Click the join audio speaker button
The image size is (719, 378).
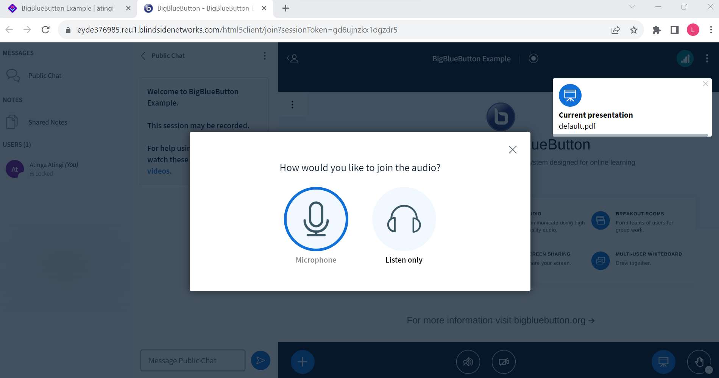pyautogui.click(x=468, y=362)
